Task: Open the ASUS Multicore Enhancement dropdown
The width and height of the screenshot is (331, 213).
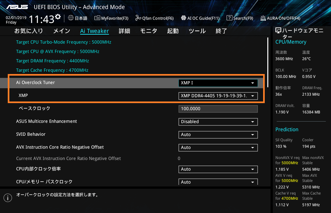Action: pyautogui.click(x=218, y=122)
